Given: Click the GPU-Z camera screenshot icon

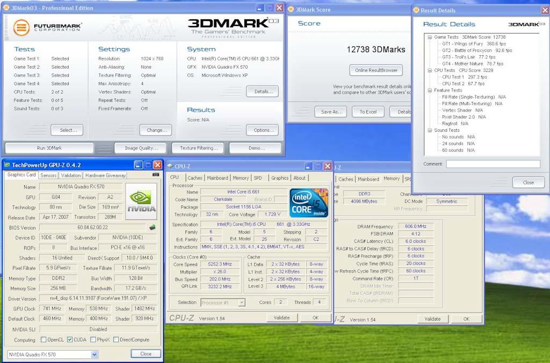Looking at the screenshot, I should [x=156, y=174].
